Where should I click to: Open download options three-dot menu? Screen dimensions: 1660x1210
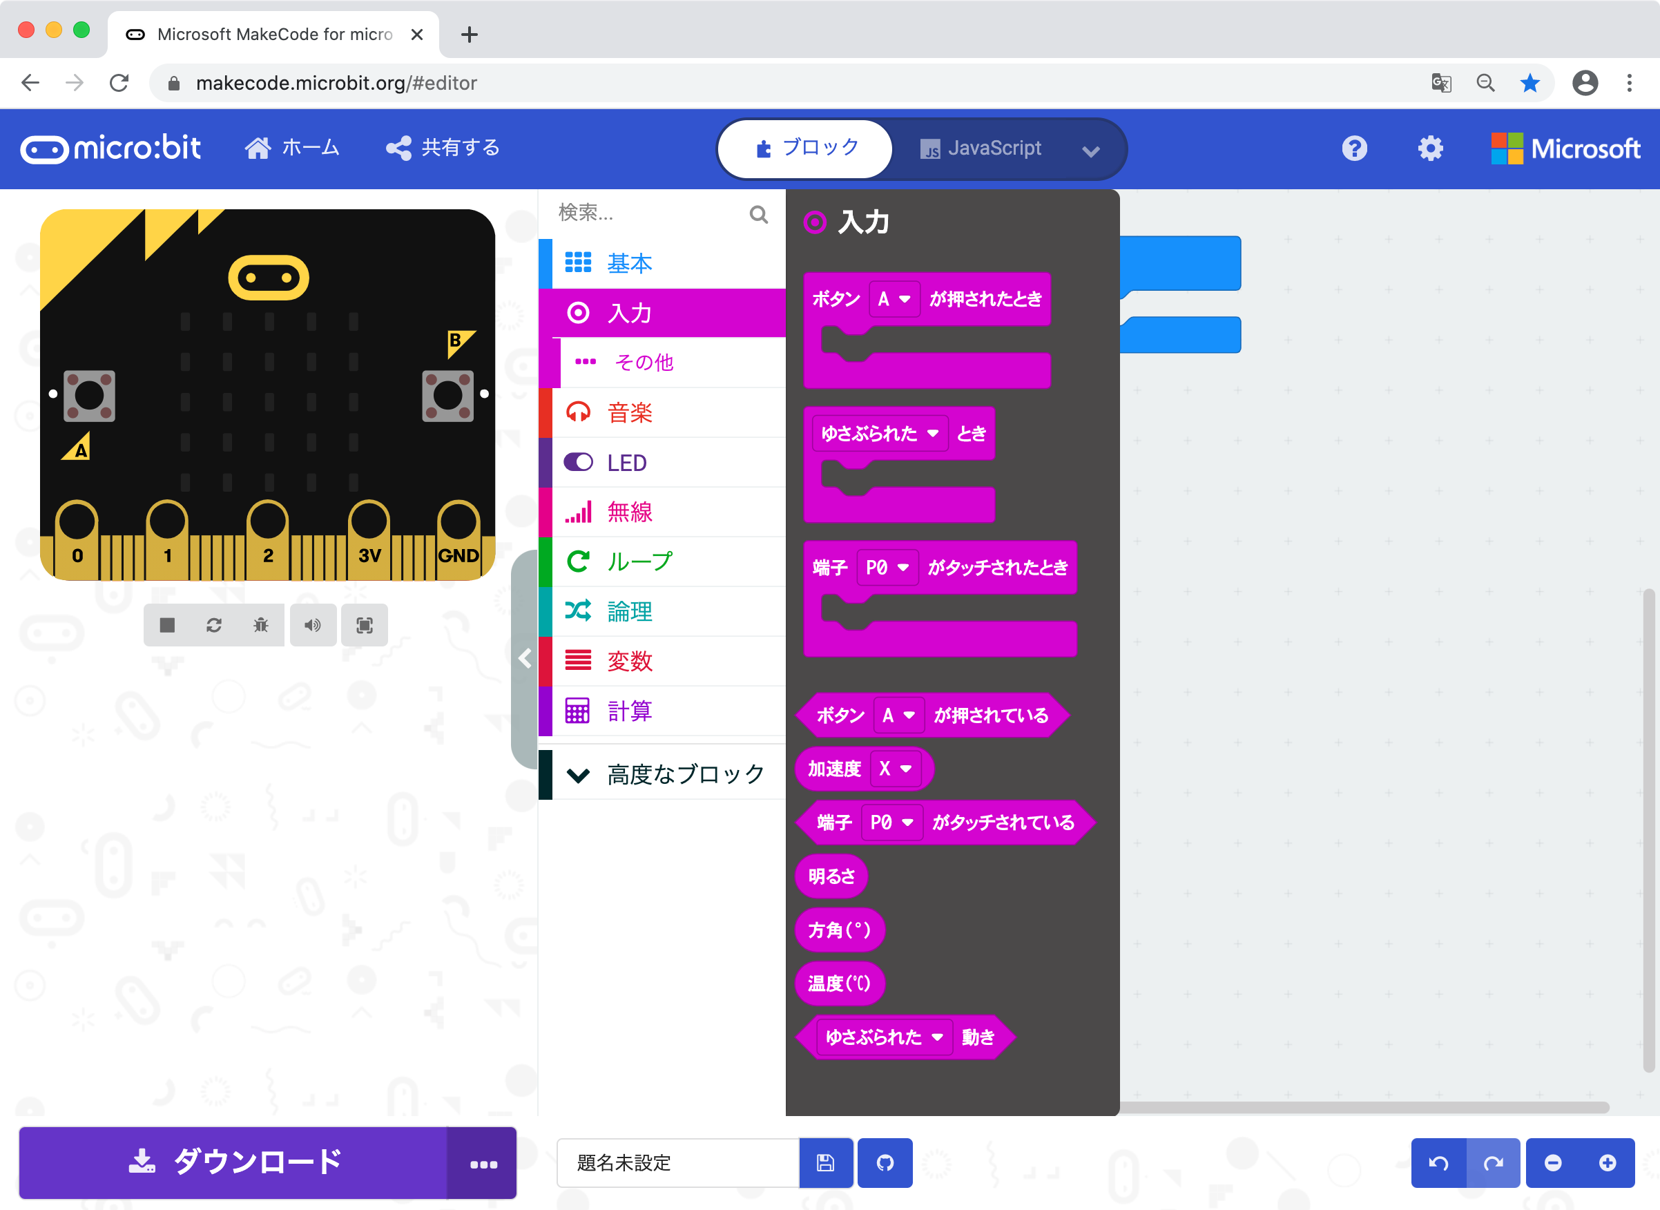click(483, 1164)
